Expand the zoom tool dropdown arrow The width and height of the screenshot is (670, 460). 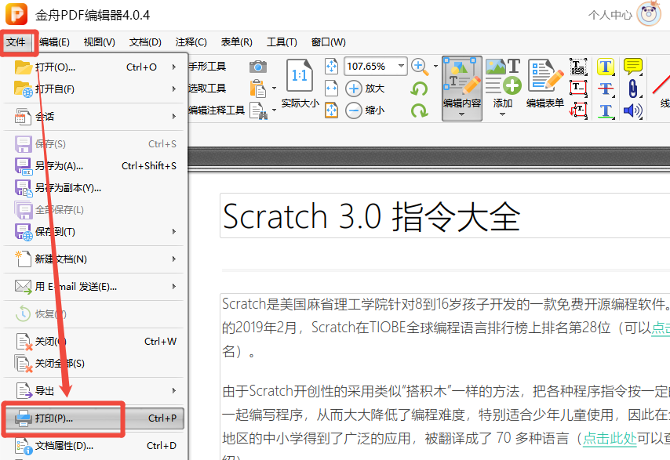(x=435, y=66)
